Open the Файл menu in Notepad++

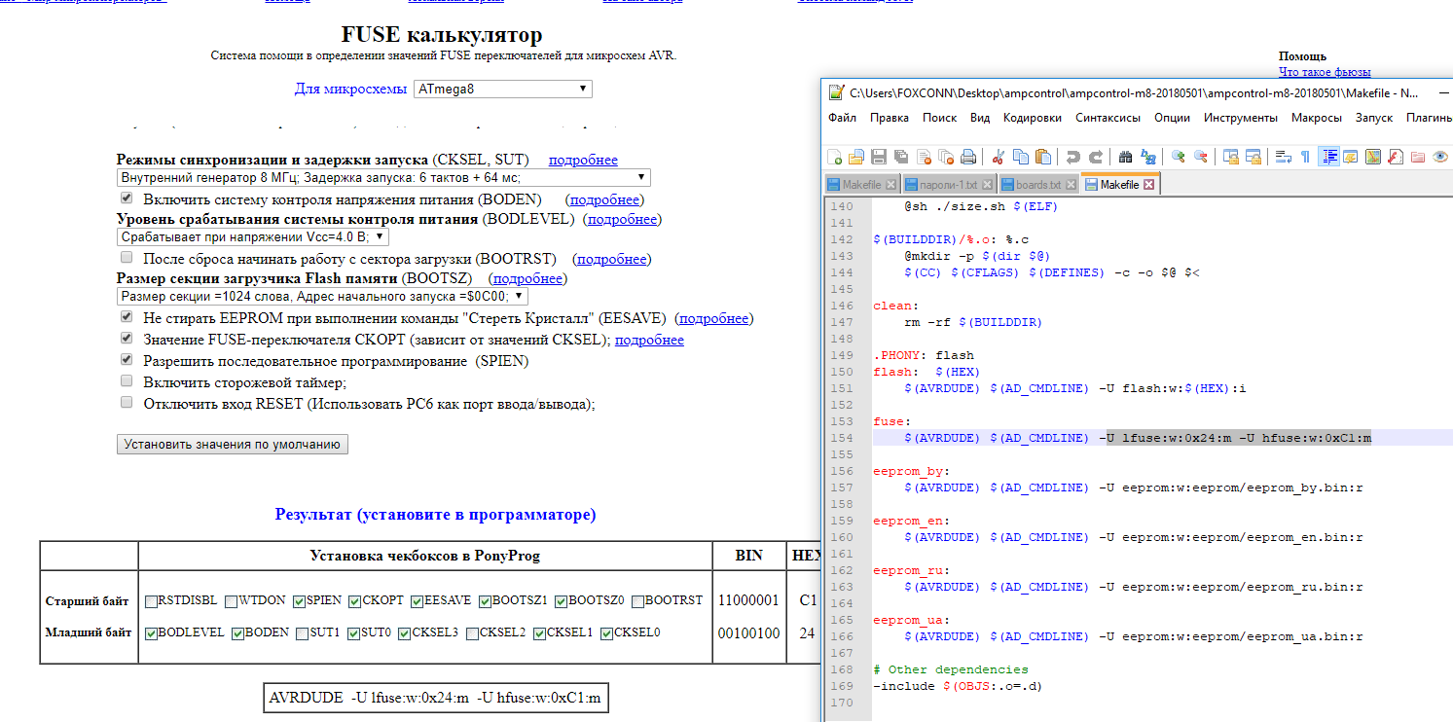pyautogui.click(x=842, y=118)
